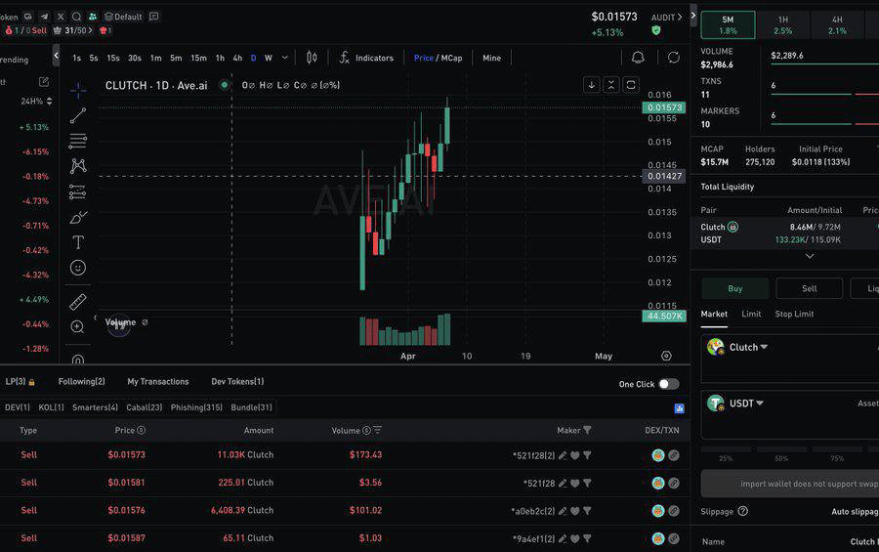Open the Telegram link icon
Viewport: 879px width, 552px height.
(x=44, y=17)
